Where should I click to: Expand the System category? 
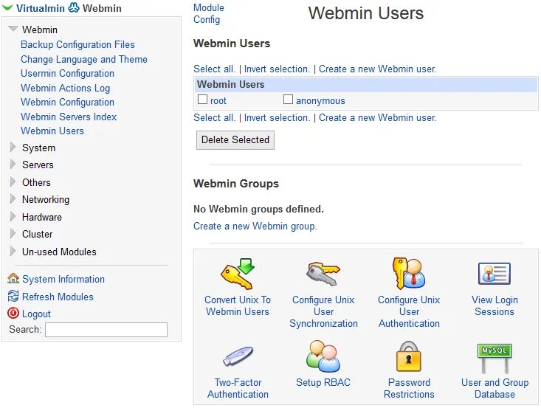(13, 148)
